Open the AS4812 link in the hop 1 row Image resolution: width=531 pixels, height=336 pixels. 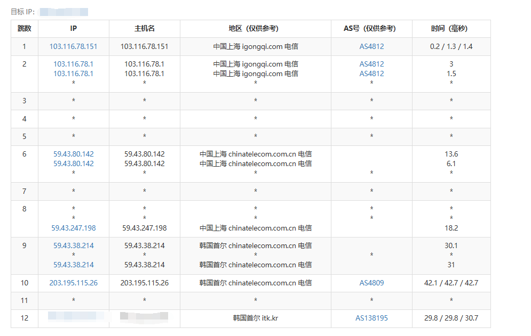pyautogui.click(x=371, y=46)
